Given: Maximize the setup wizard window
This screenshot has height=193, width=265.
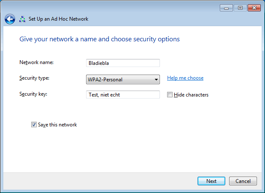Looking at the screenshot, I should [x=241, y=8].
